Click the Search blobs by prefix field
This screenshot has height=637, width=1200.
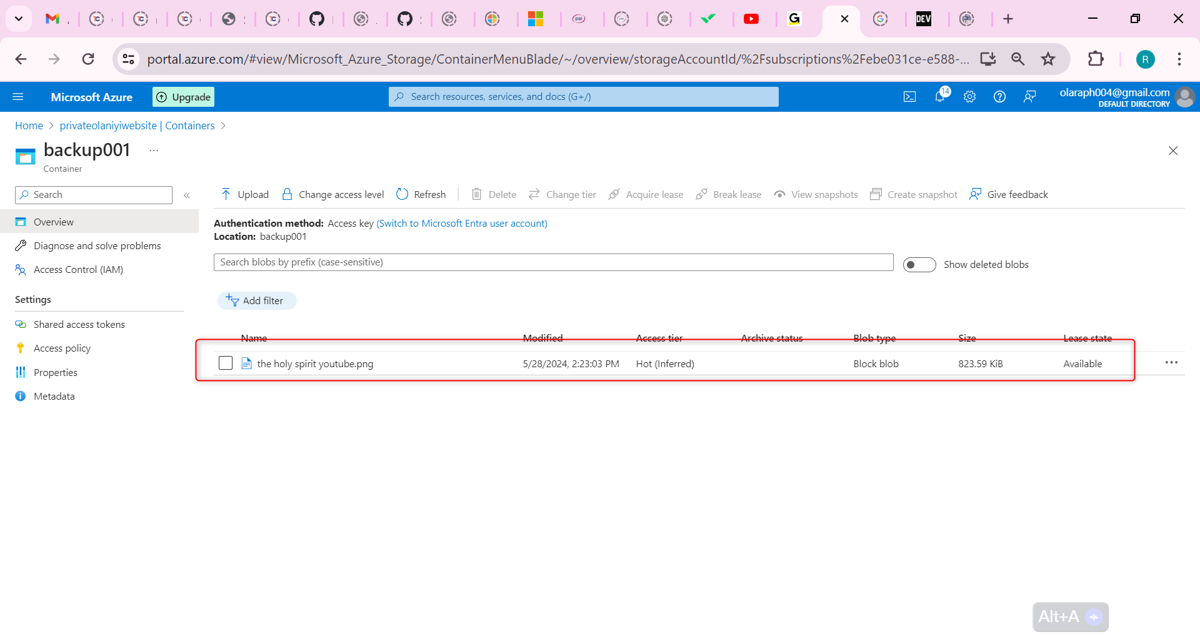click(554, 262)
